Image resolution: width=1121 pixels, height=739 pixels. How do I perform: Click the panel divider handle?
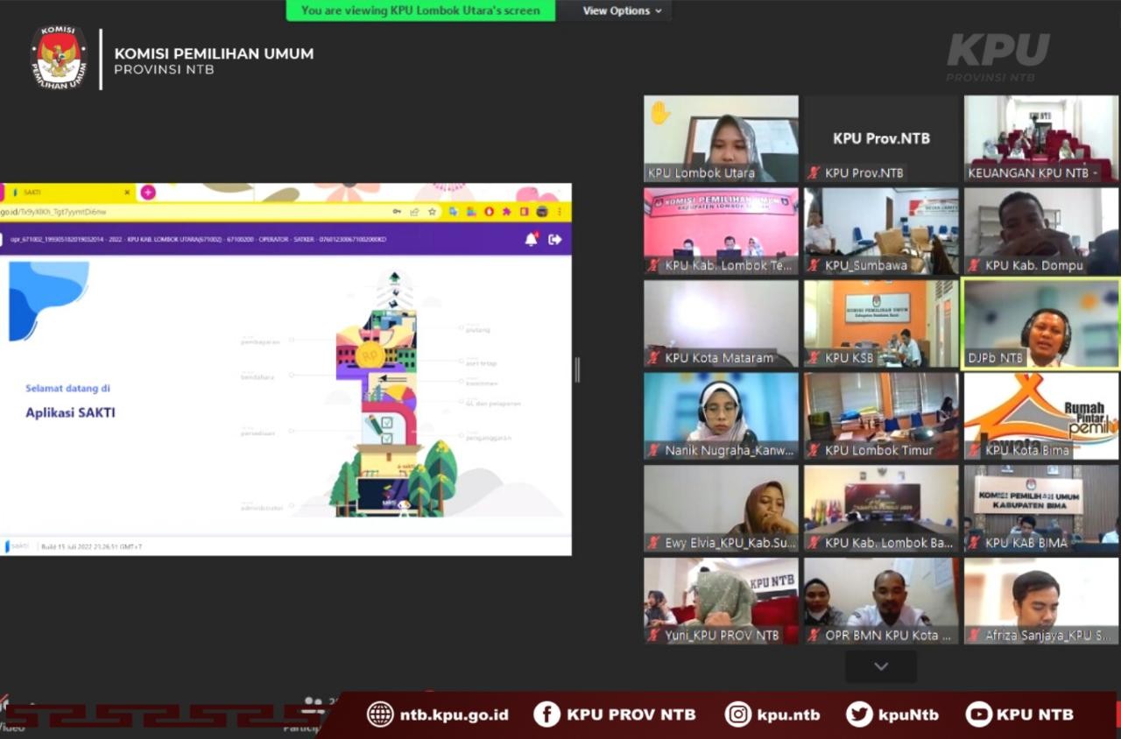pos(577,369)
